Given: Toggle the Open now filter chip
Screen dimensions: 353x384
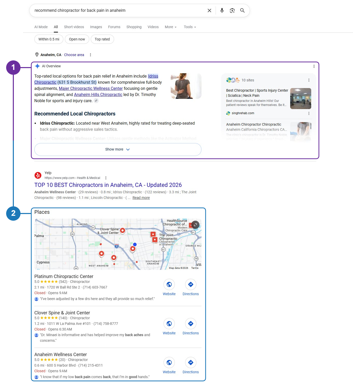Looking at the screenshot, I should coord(77,39).
